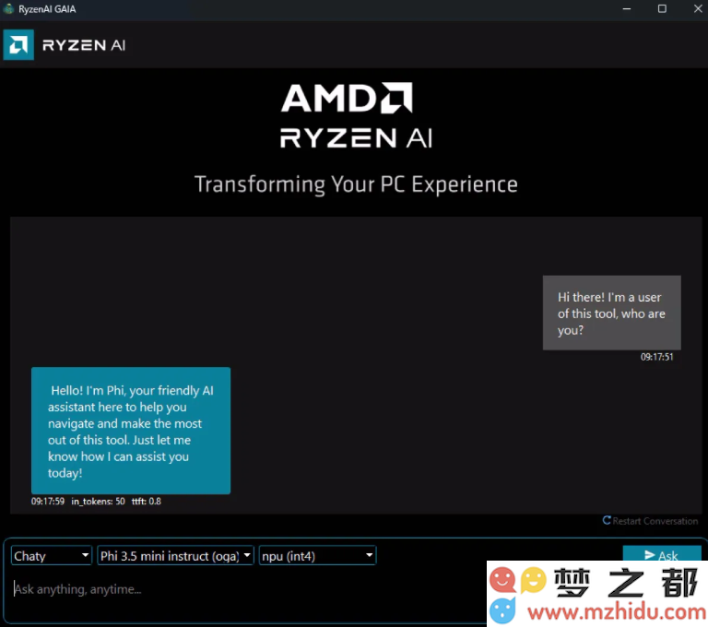Viewport: 708px width, 627px height.
Task: Click 'Transforming Your PC Experience' heading
Action: click(356, 184)
